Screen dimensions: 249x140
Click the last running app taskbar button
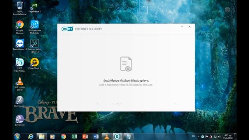click(128, 136)
